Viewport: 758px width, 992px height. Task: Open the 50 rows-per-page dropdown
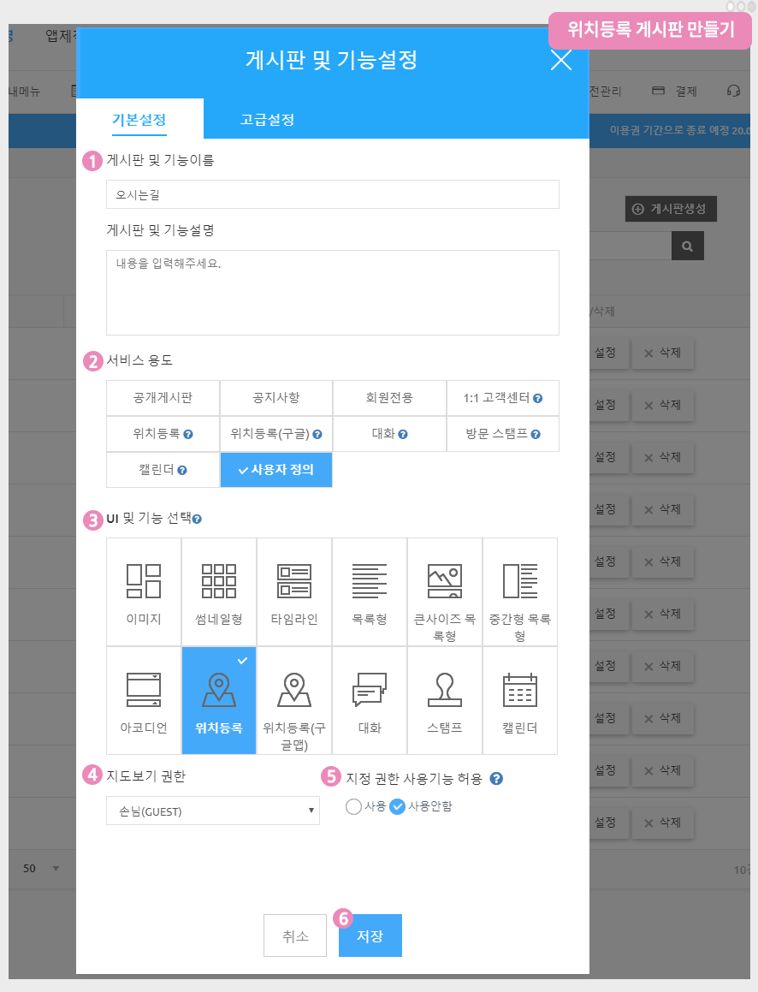click(x=41, y=869)
